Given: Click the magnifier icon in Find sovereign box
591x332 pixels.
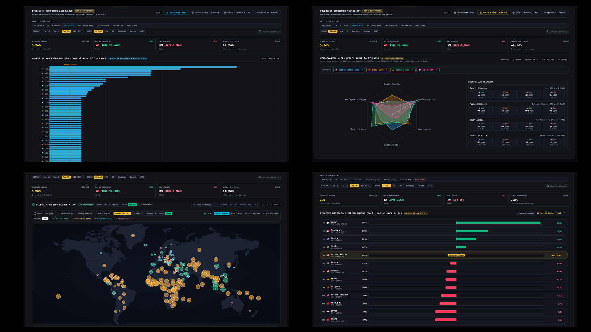Looking at the screenshot, I should pos(194,204).
